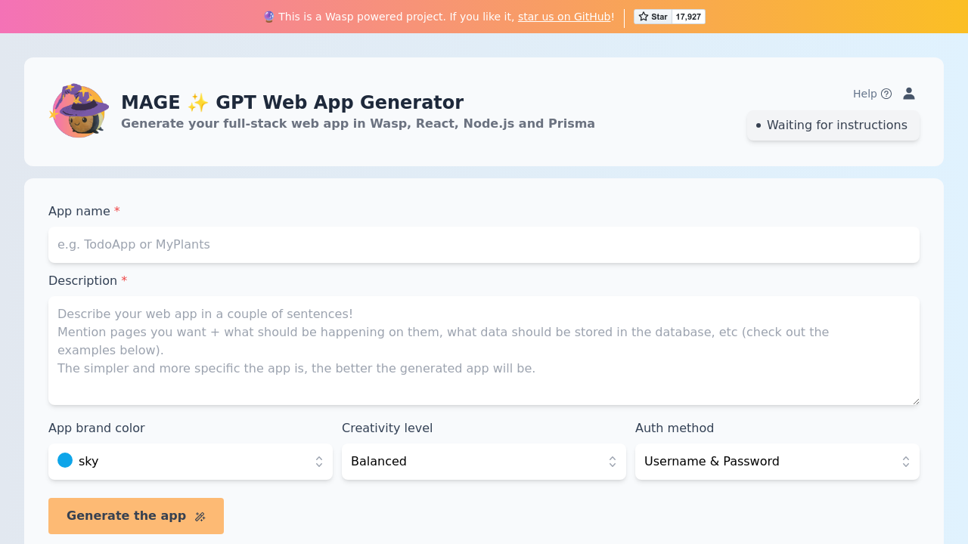
Task: Click inside the App name field
Action: click(x=483, y=245)
